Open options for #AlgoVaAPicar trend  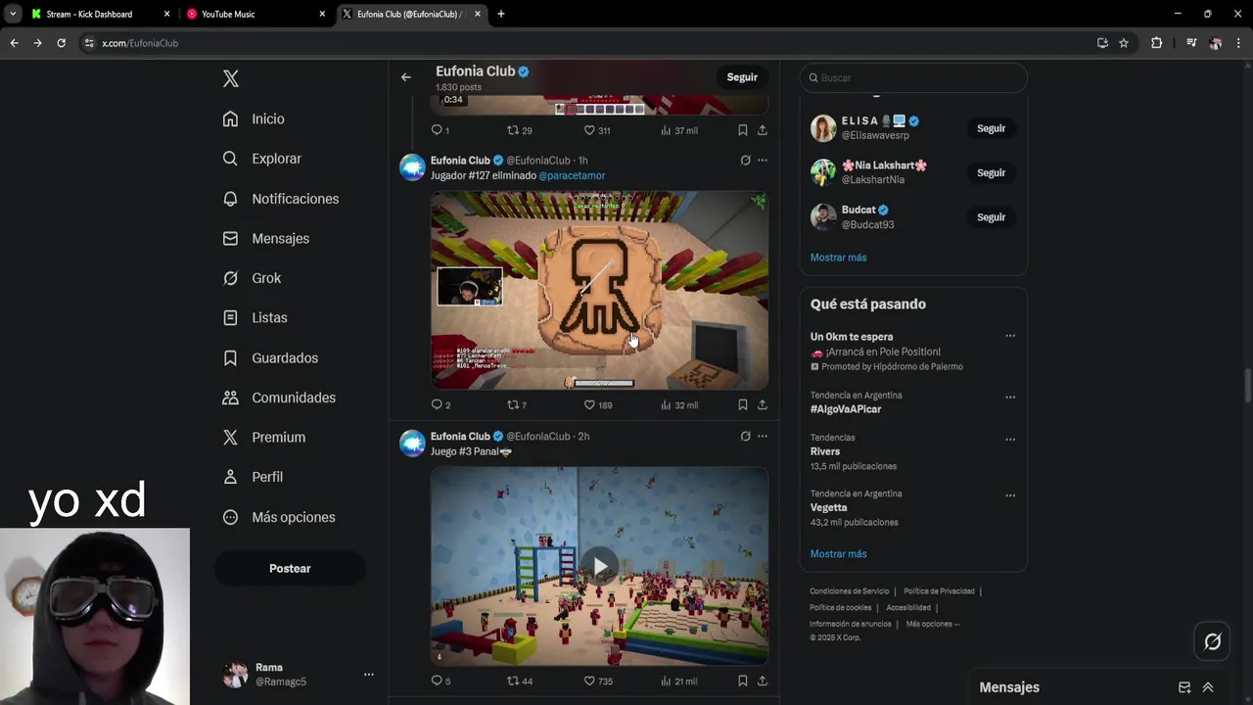pyautogui.click(x=1010, y=398)
